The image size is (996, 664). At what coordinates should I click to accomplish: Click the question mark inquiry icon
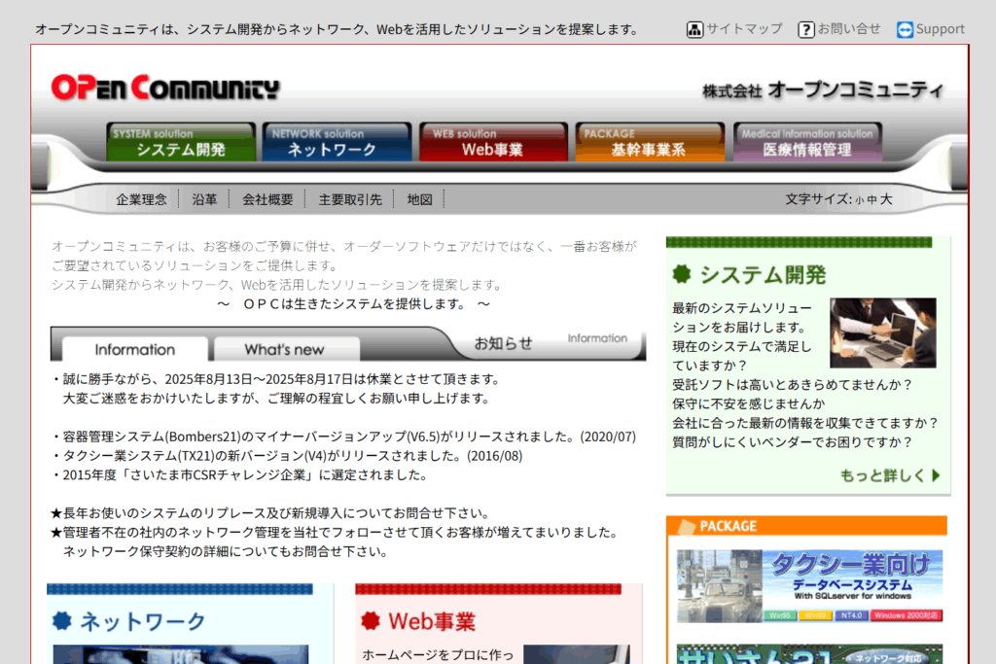pos(806,29)
